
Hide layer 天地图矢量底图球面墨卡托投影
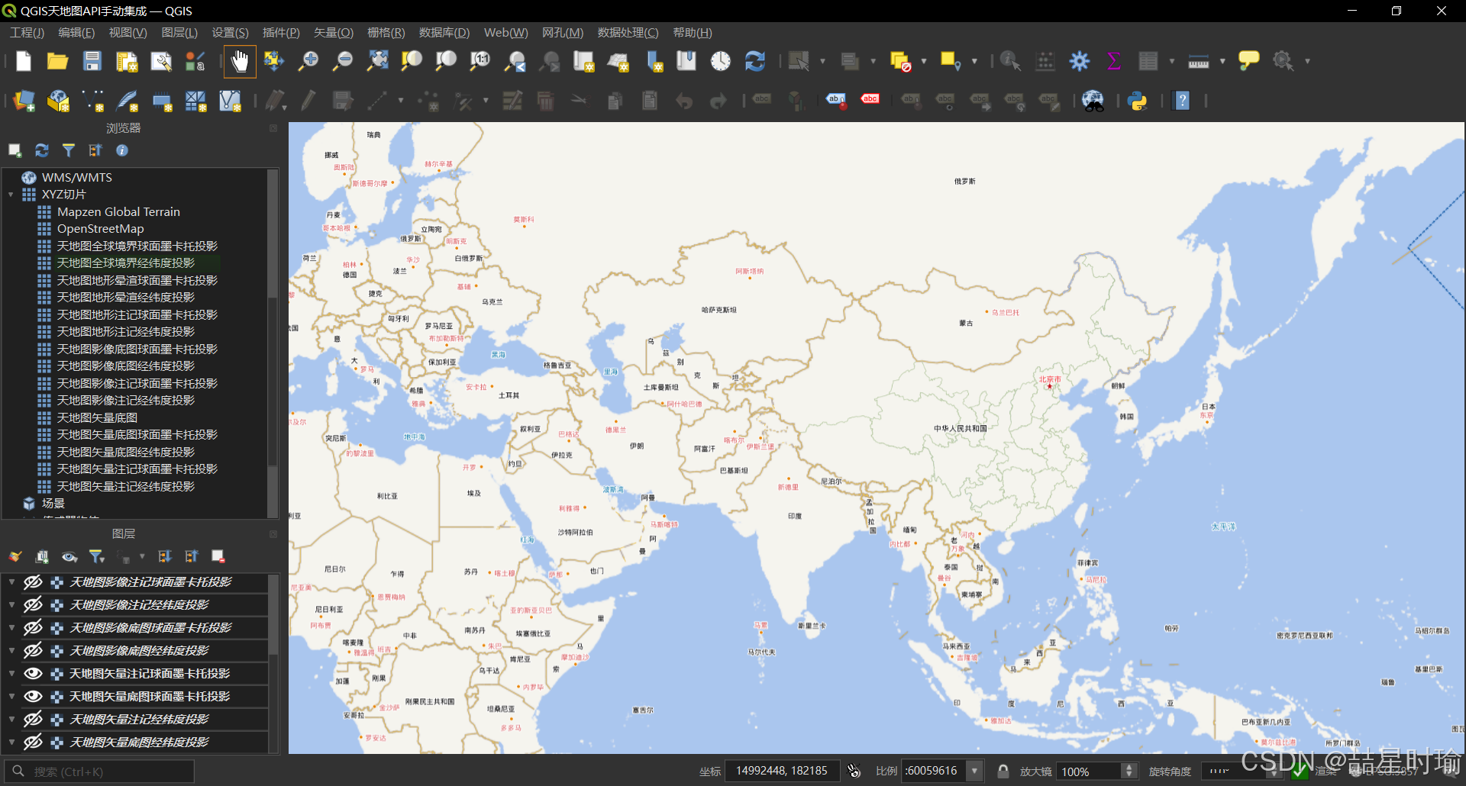[x=33, y=697]
